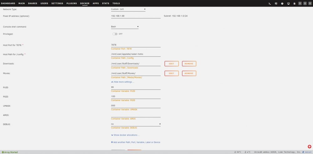
Task: Open the Shares tab
Action: coord(33,3)
